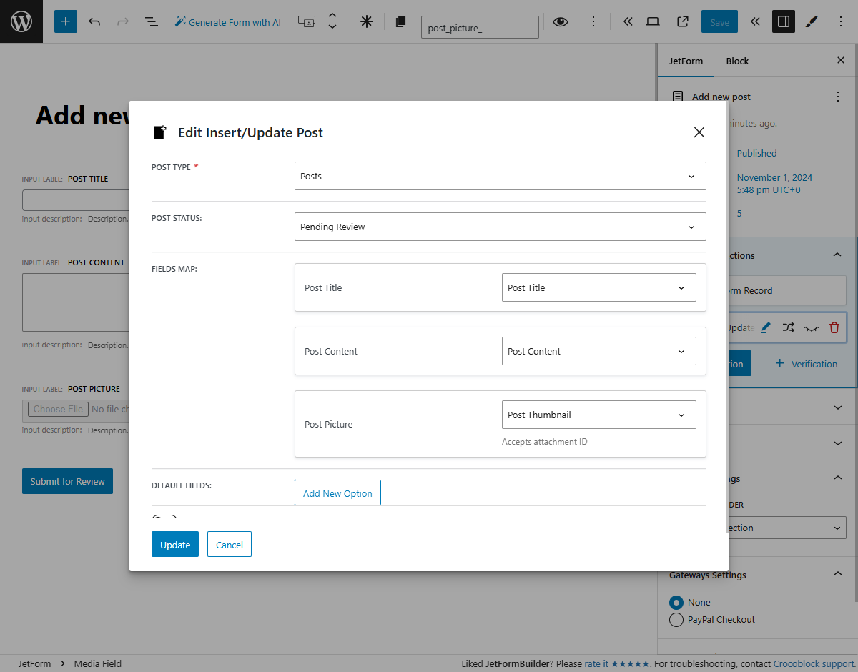Click the undo arrow in the toolbar
The height and width of the screenshot is (672, 858).
94,22
